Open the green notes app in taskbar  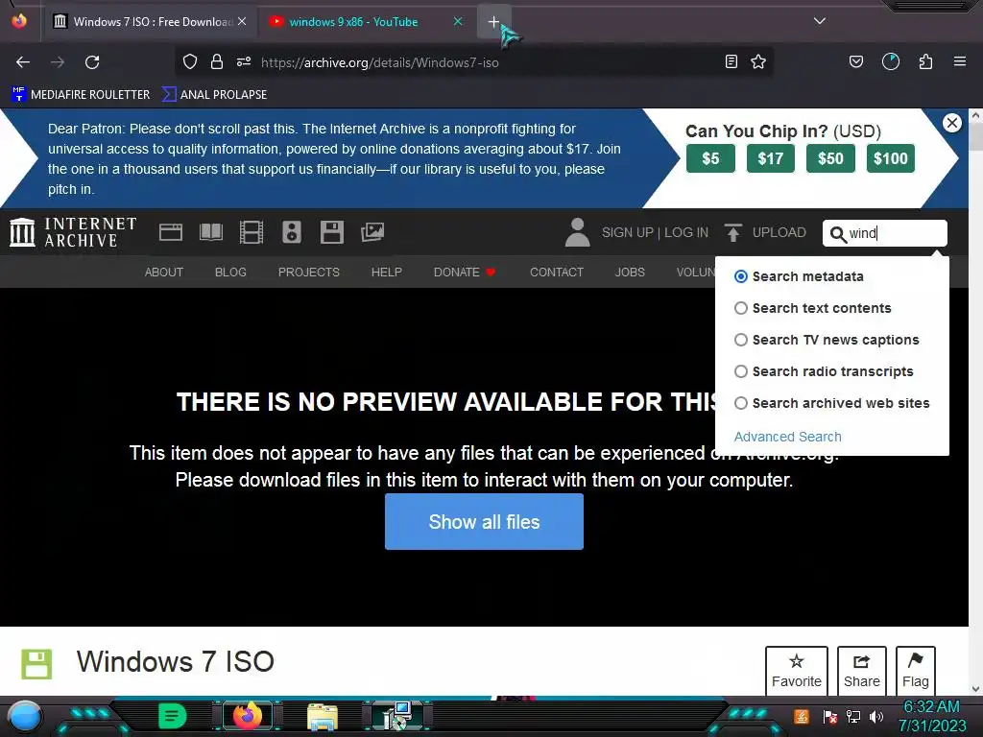173,716
